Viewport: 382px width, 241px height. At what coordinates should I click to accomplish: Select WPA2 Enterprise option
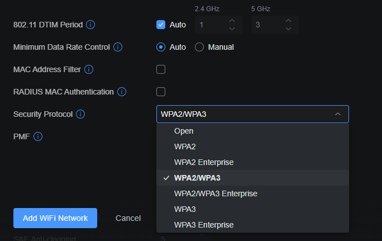click(x=203, y=162)
